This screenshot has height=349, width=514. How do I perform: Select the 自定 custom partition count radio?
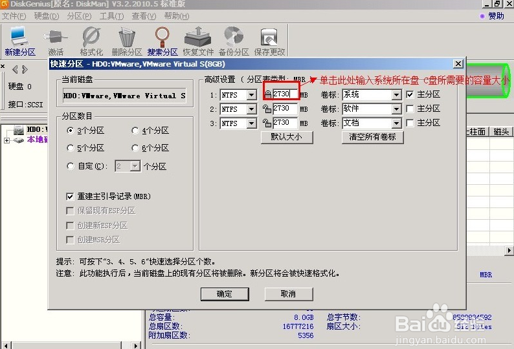(70, 166)
